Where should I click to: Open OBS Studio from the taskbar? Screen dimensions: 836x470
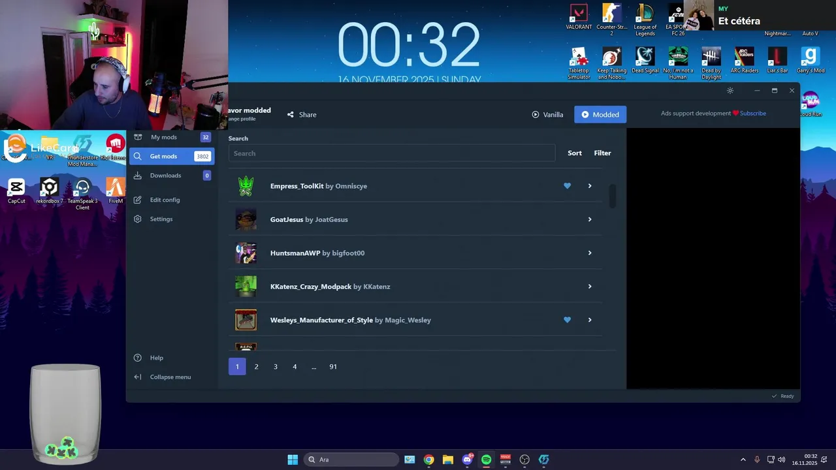(524, 460)
